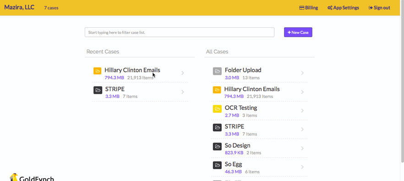This screenshot has height=181, width=404.
Task: Click '823.9 KB' size under So Design
Action: tap(234, 153)
